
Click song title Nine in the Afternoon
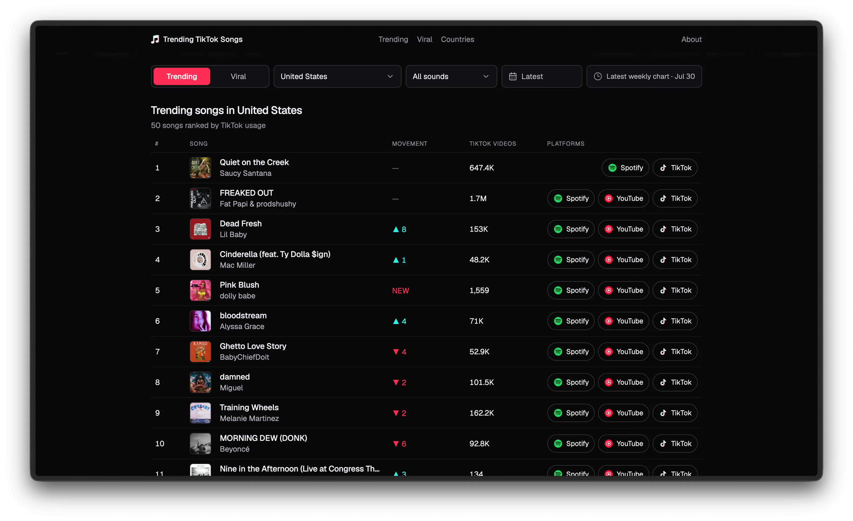(299, 469)
